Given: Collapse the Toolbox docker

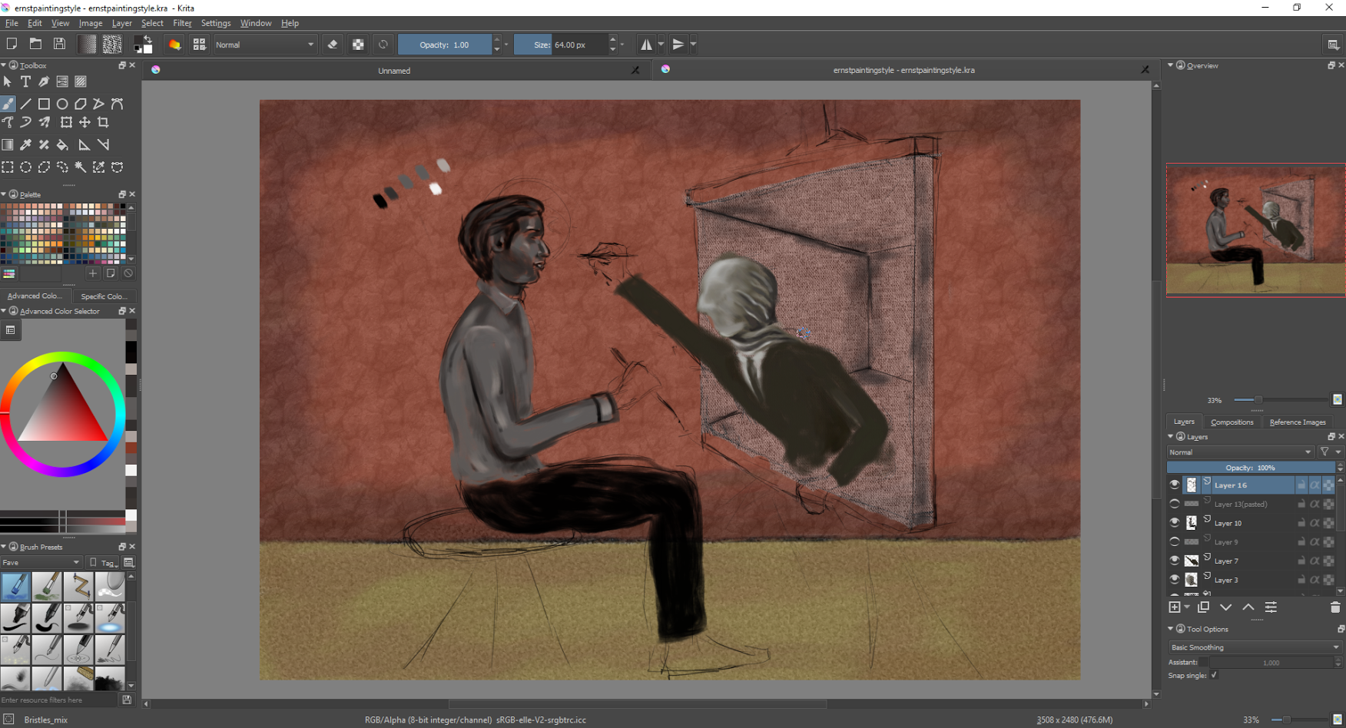Looking at the screenshot, I should tap(4, 65).
